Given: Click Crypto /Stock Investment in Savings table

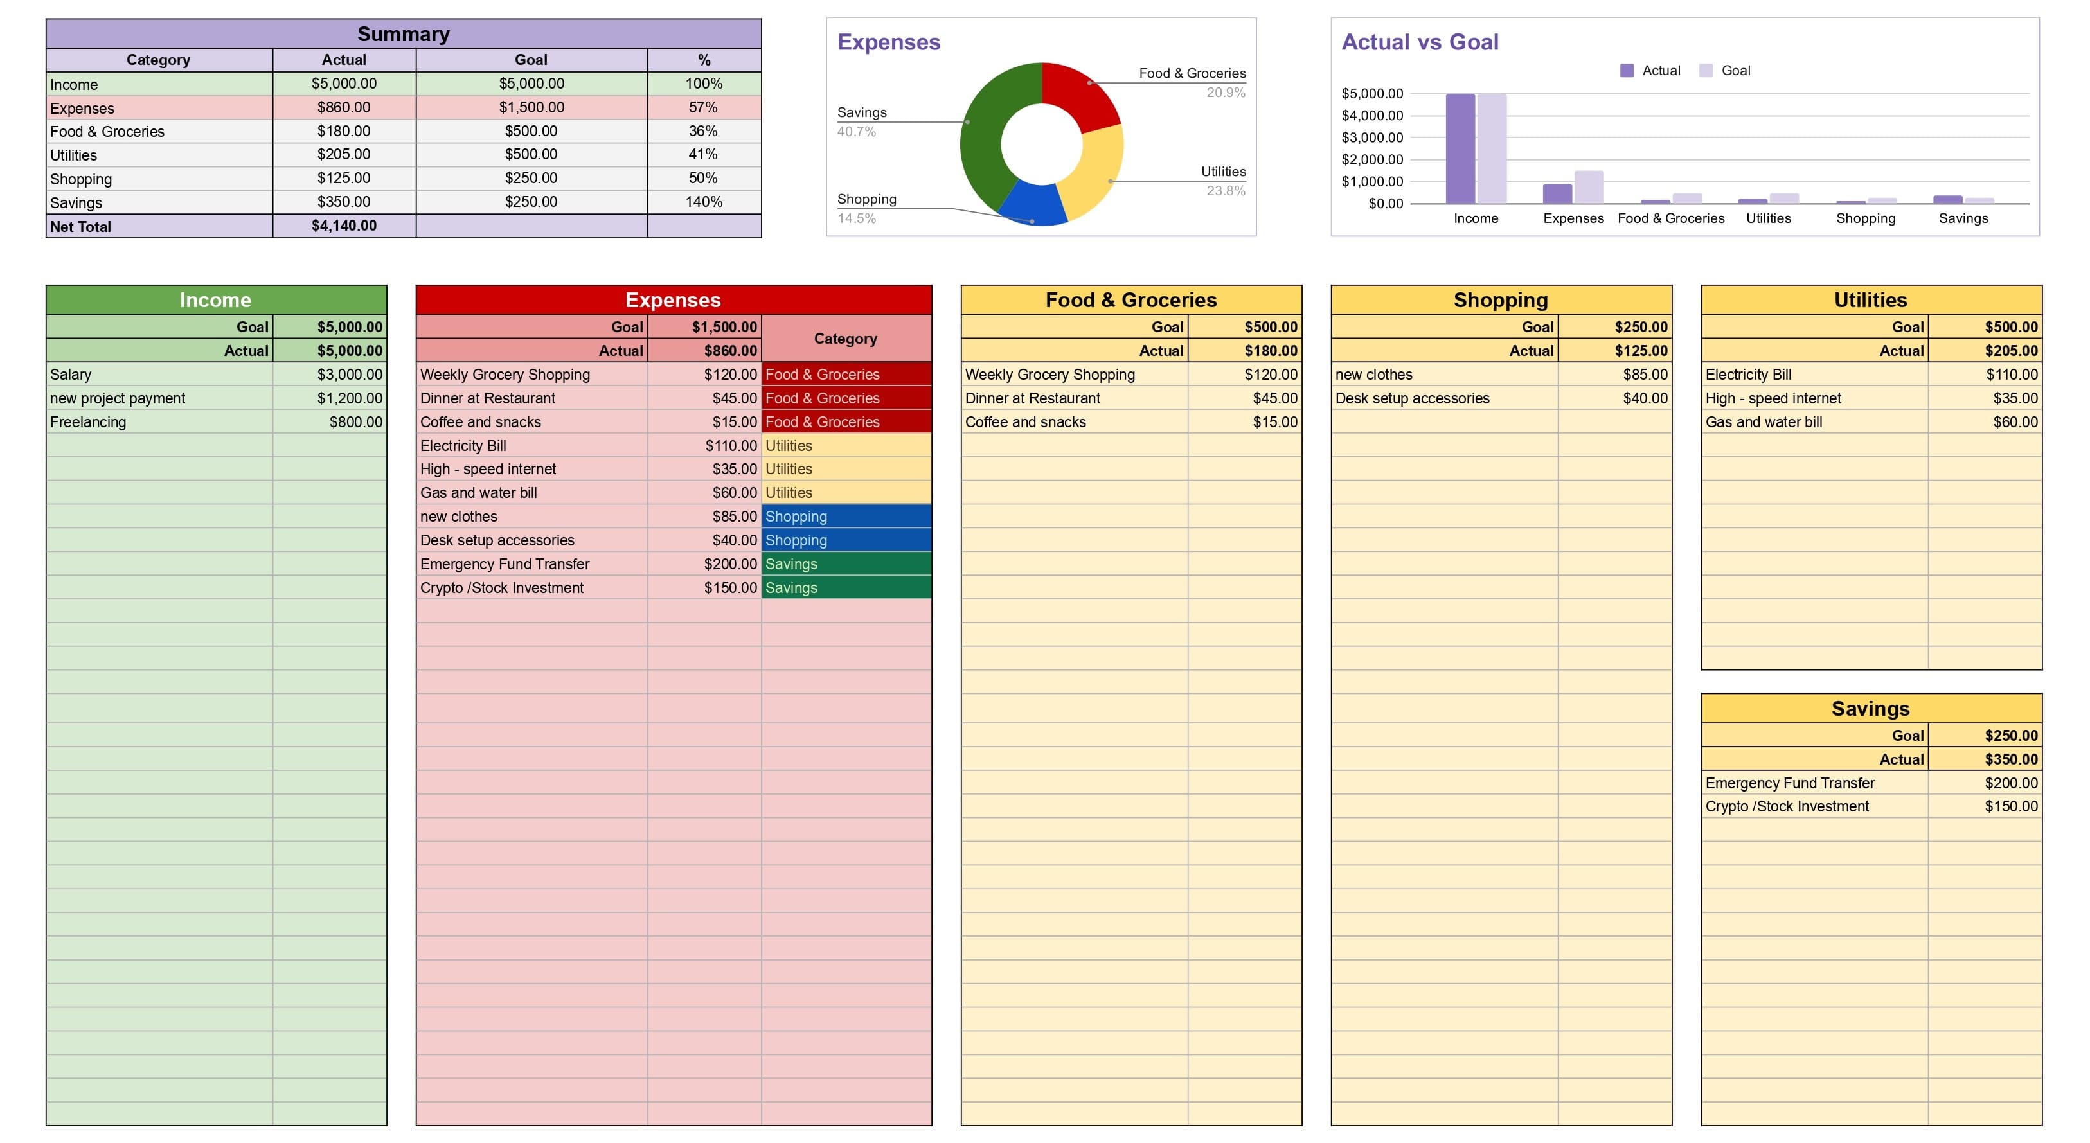Looking at the screenshot, I should 1814,806.
